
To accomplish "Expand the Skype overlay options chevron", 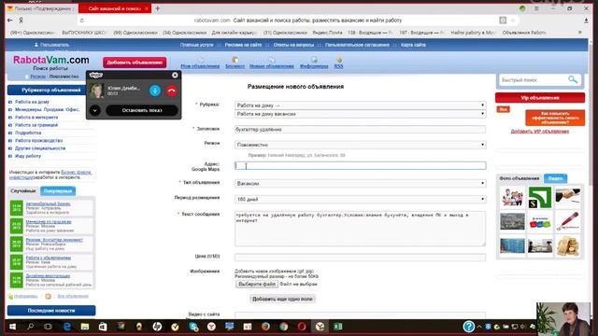I will (x=95, y=110).
